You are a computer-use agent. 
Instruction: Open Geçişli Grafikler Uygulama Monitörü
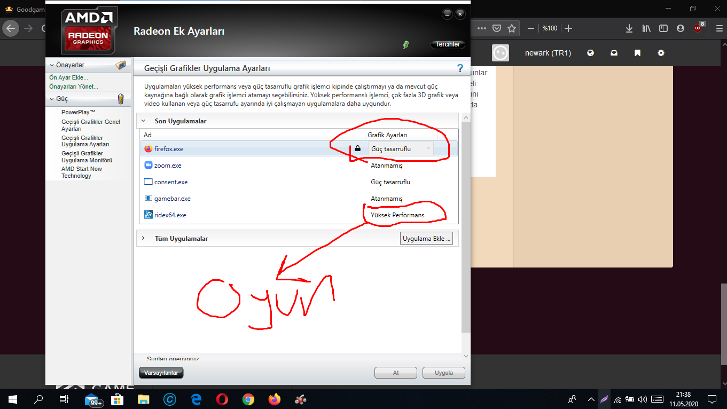(x=87, y=156)
